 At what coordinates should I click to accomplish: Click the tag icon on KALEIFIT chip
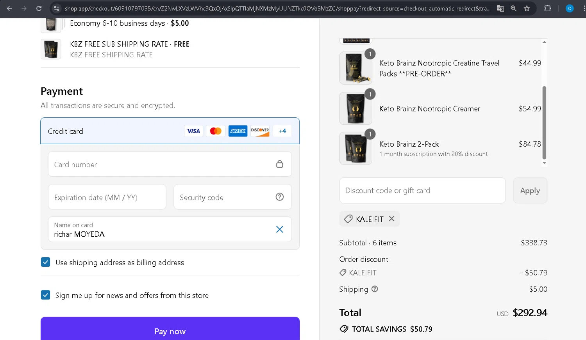tap(348, 219)
